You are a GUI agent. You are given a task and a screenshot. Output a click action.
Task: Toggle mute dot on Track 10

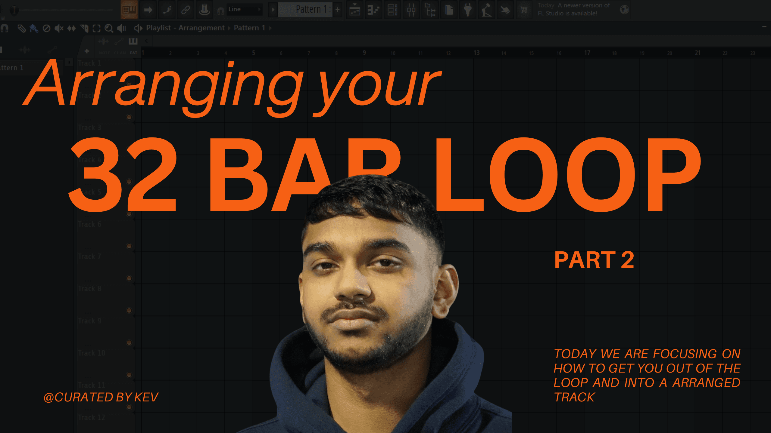(x=129, y=375)
